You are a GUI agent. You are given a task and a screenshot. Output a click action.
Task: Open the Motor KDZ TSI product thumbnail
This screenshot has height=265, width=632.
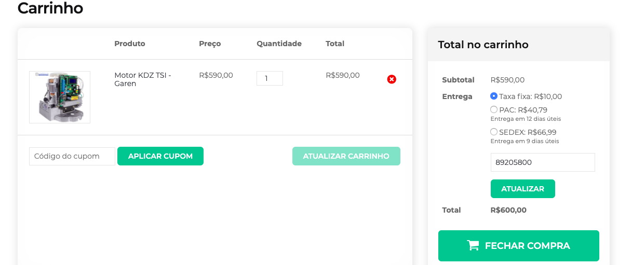point(60,97)
